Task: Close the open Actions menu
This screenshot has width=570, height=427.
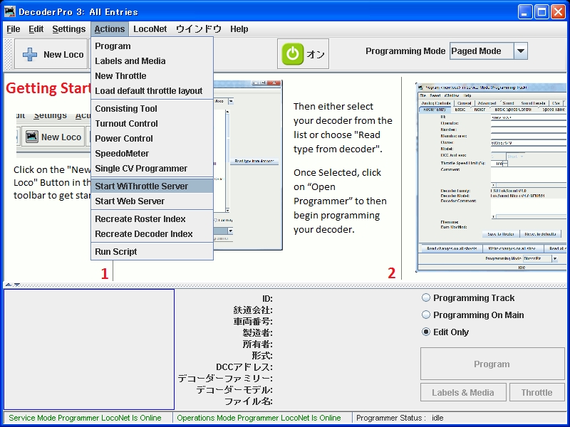Action: pos(110,29)
